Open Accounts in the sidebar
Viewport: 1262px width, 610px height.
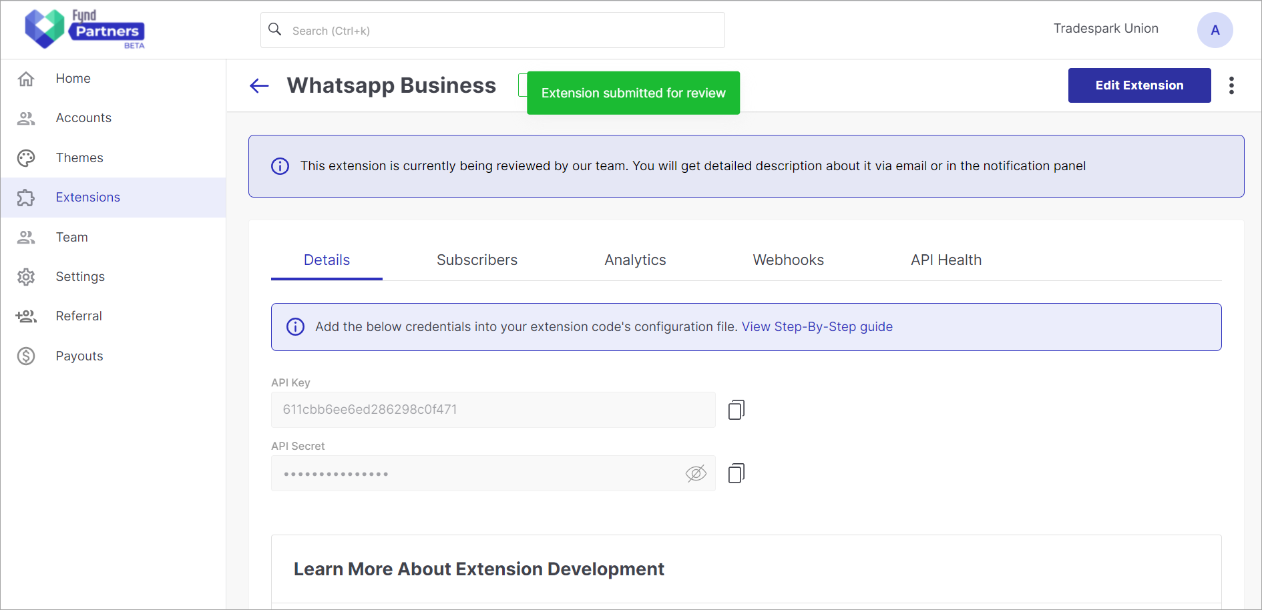coord(114,118)
